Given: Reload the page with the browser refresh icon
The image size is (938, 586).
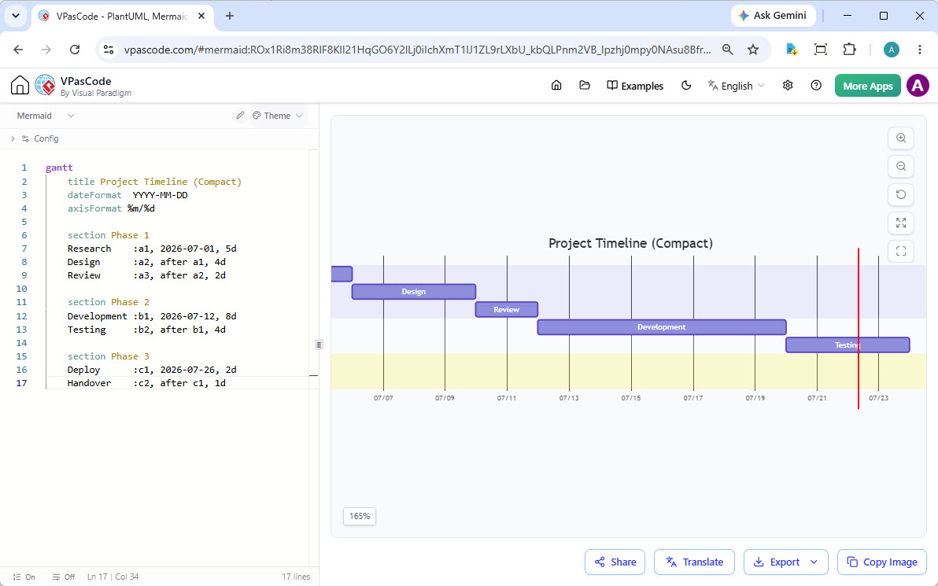Looking at the screenshot, I should coord(75,50).
